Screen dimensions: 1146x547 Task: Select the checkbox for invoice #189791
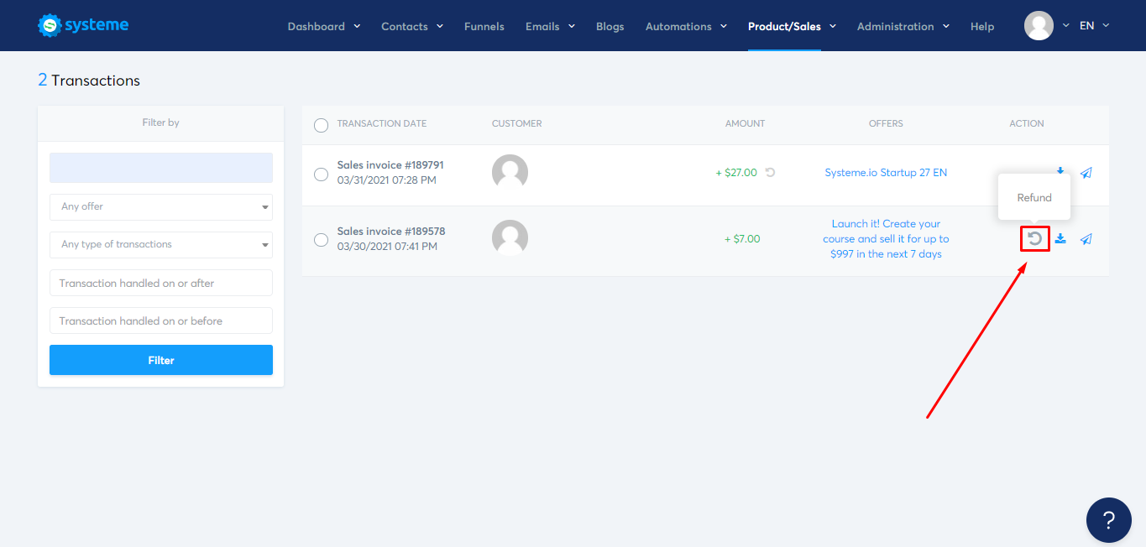click(x=321, y=172)
